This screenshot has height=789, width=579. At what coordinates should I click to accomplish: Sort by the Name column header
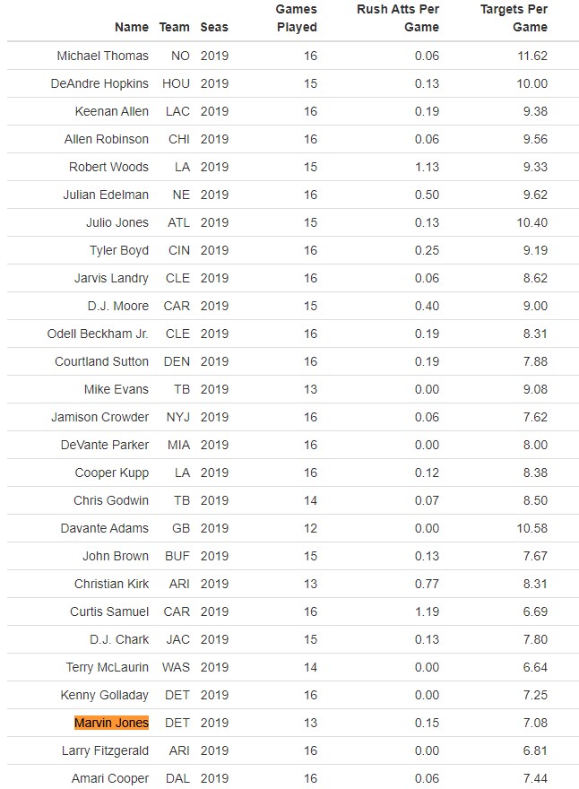(131, 27)
